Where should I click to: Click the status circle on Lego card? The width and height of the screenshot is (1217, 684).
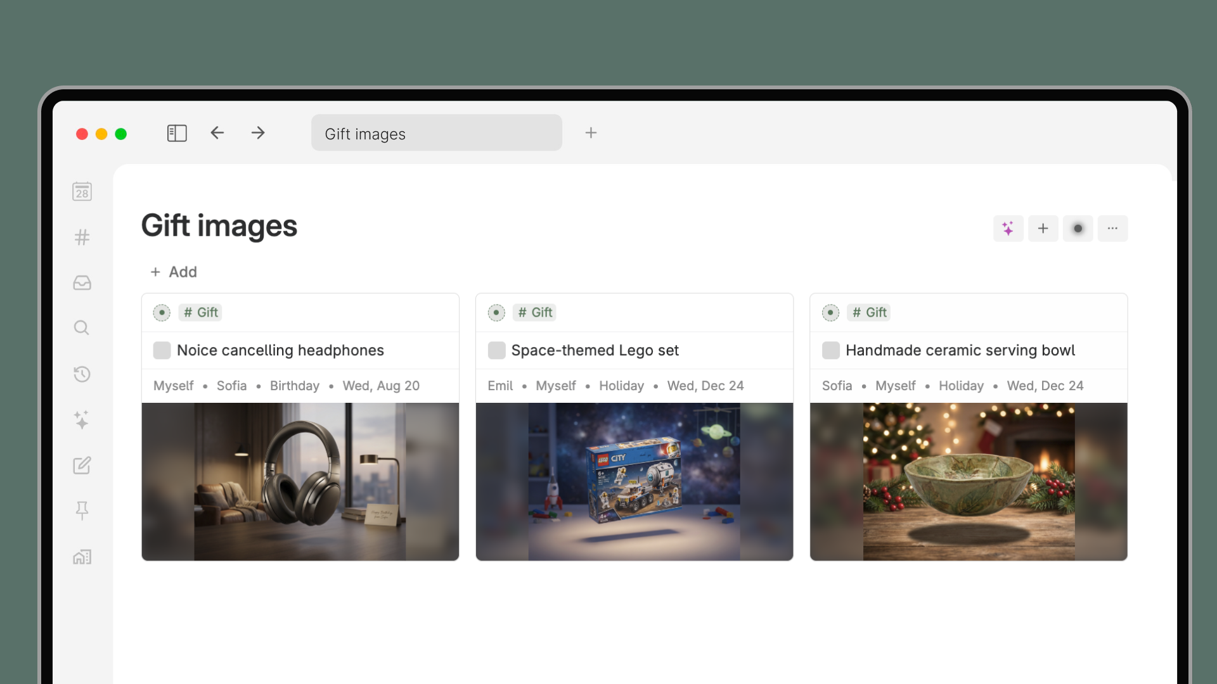tap(496, 312)
